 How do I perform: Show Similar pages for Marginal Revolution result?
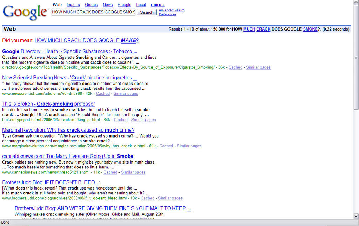[x=189, y=146]
